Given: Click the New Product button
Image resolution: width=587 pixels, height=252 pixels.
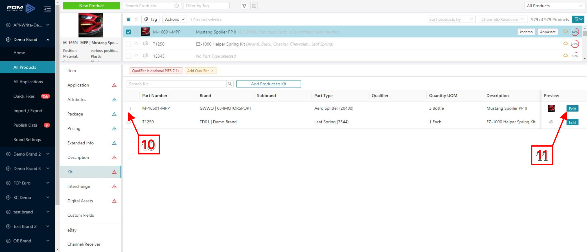Looking at the screenshot, I should click(x=91, y=6).
